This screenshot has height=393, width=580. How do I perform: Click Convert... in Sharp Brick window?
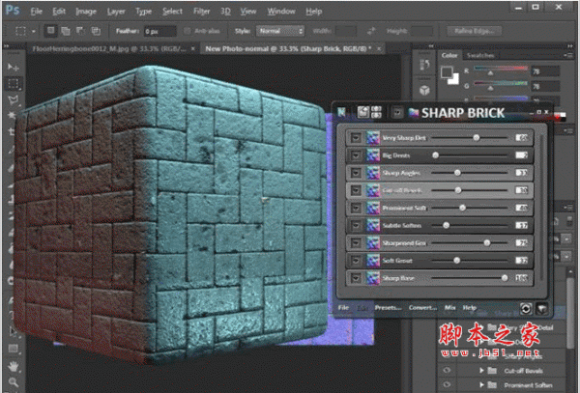tap(422, 308)
